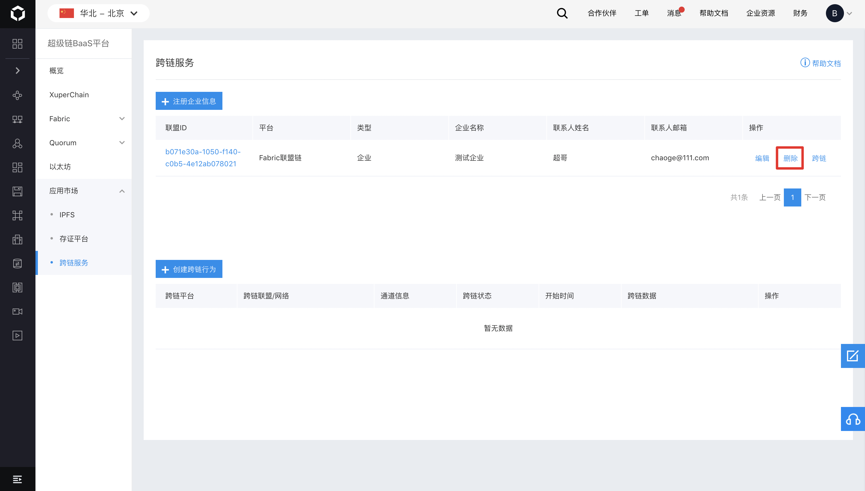
Task: Open the cluster nodes sidebar icon
Action: pos(17,144)
